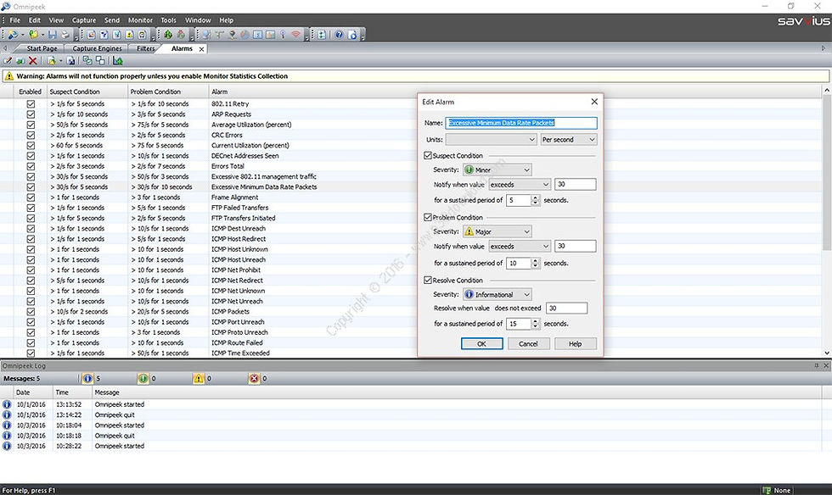Close the Edit Alarm dialog

point(594,102)
